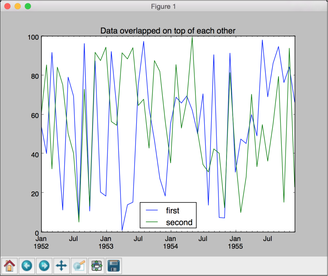328x276 pixels.
Task: Click the Jan 1955 x-axis label
Action: coord(235,242)
